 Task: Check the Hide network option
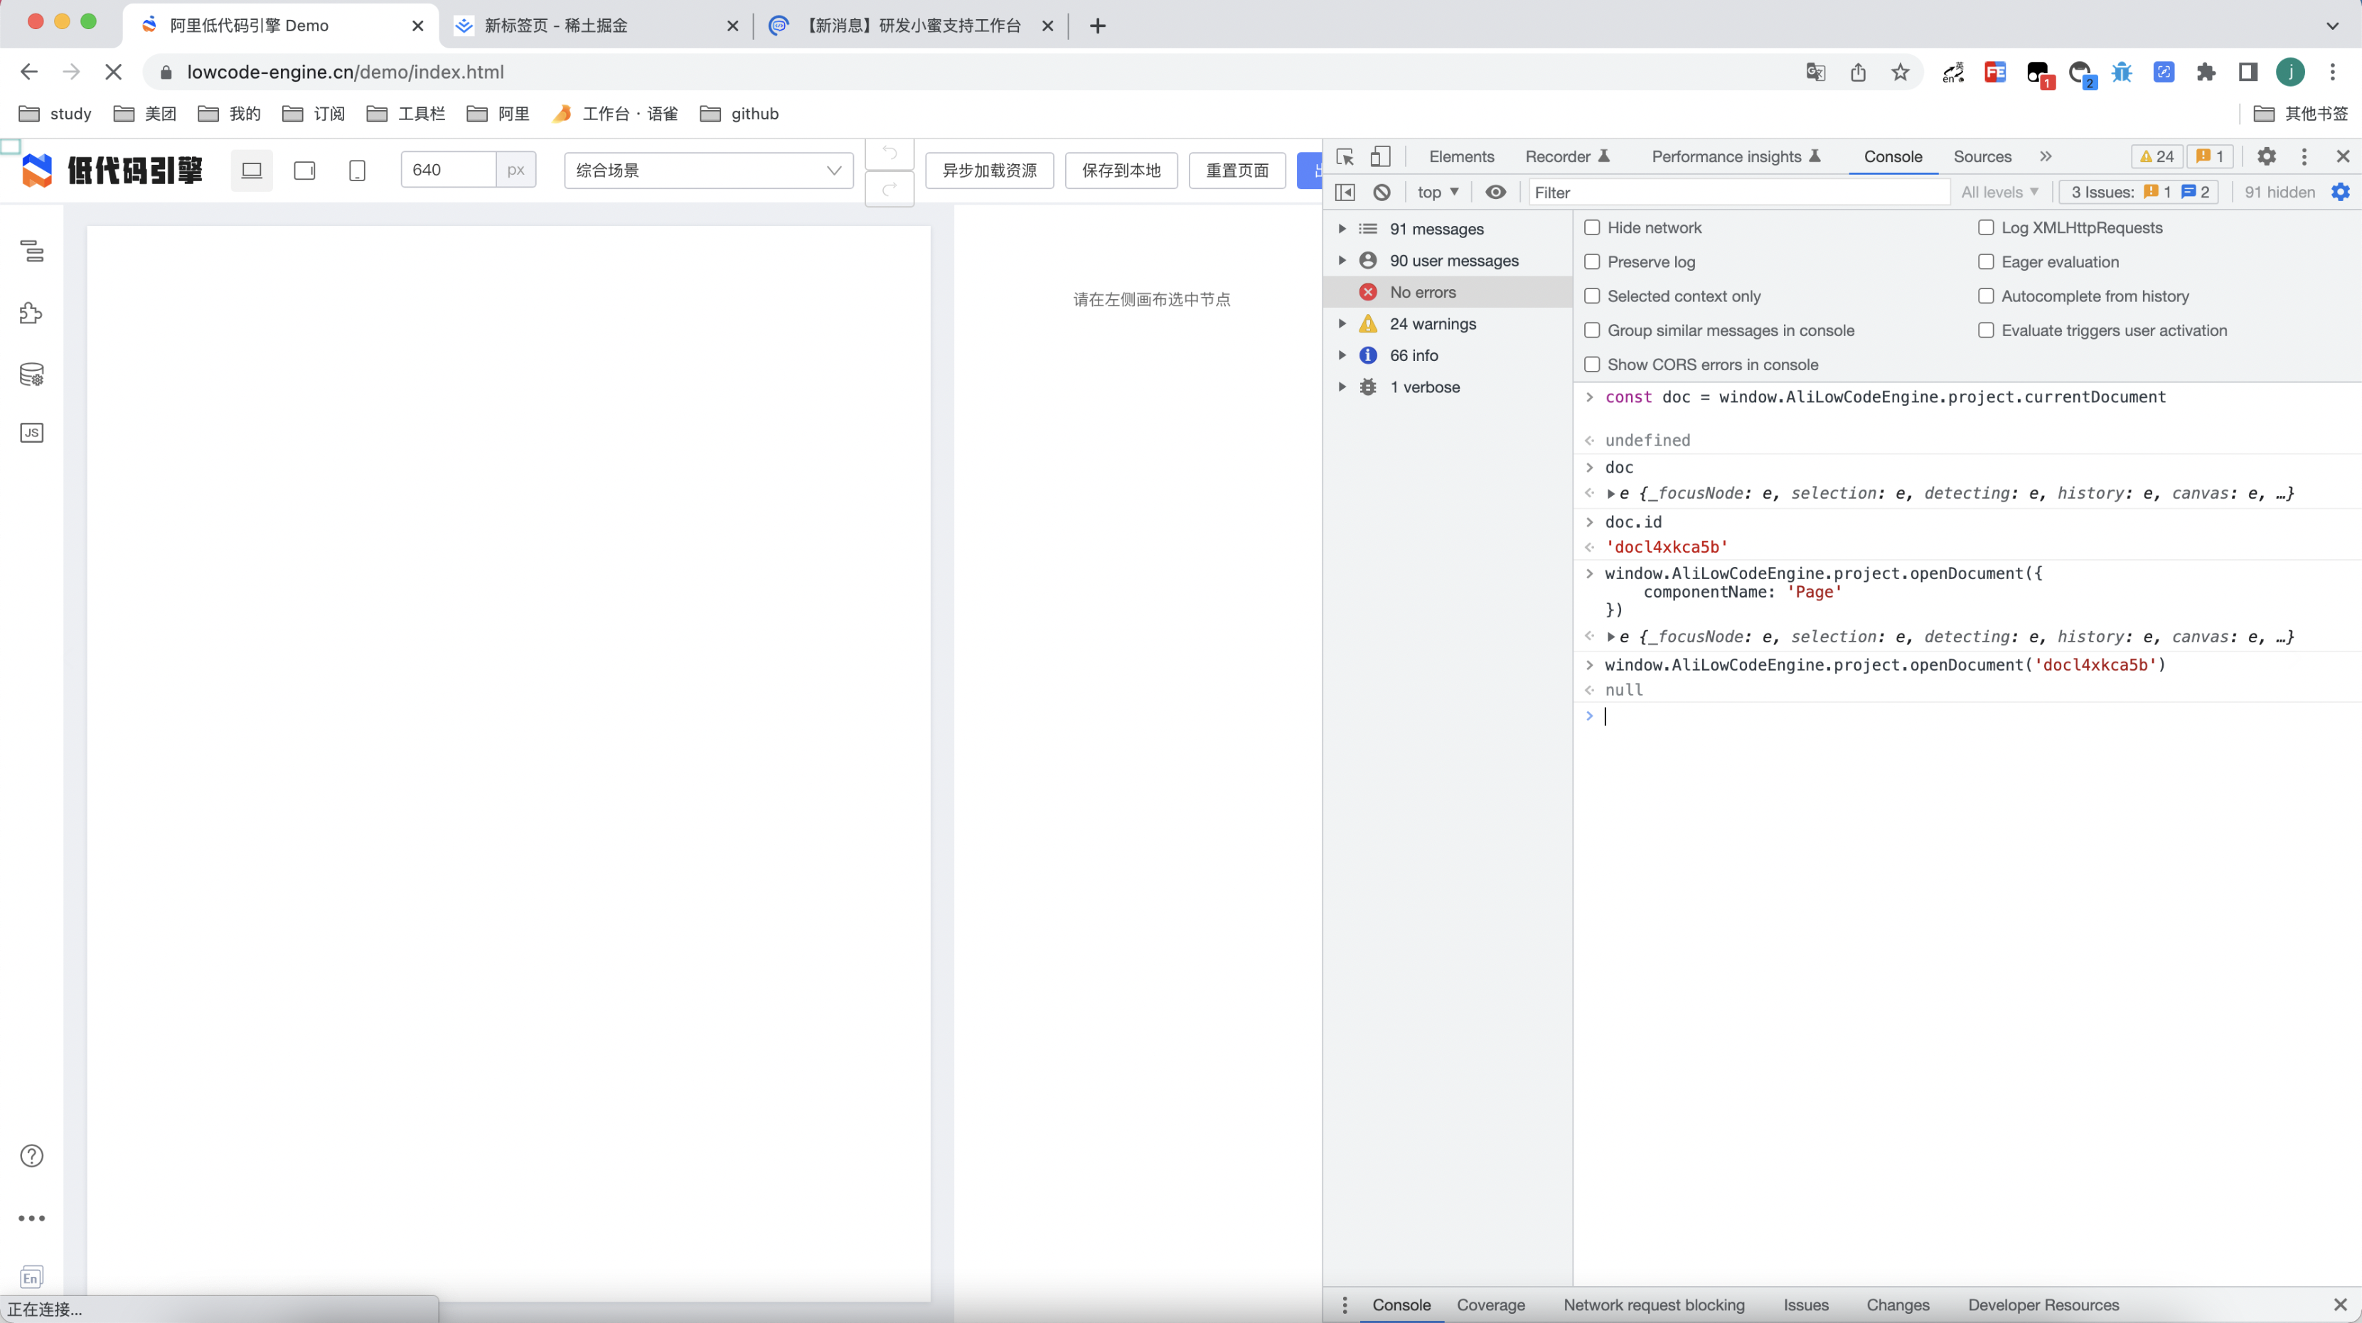pyautogui.click(x=1593, y=227)
